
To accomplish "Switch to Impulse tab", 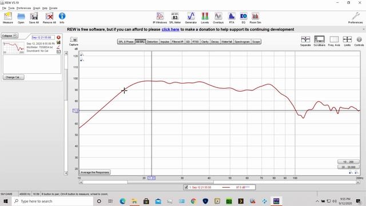I will pos(165,42).
